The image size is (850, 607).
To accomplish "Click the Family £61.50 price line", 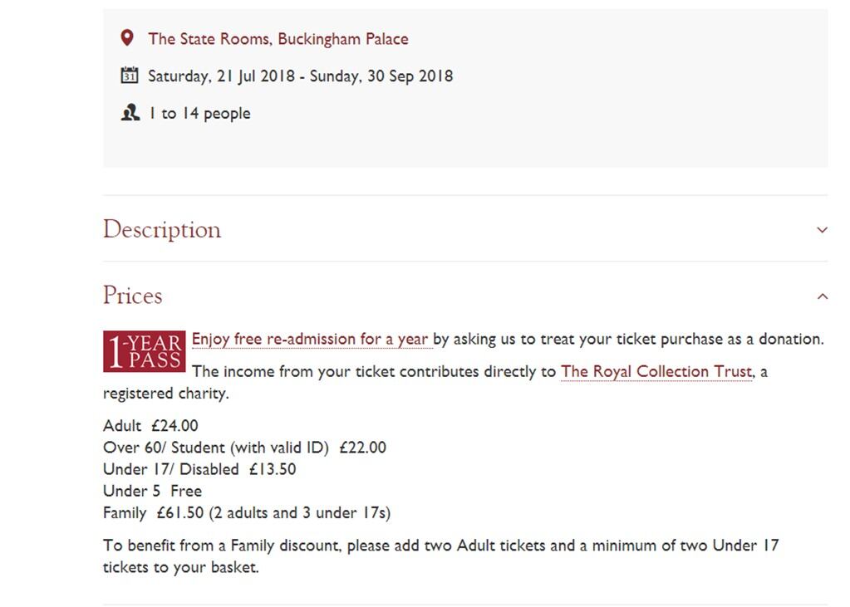I will (x=246, y=512).
